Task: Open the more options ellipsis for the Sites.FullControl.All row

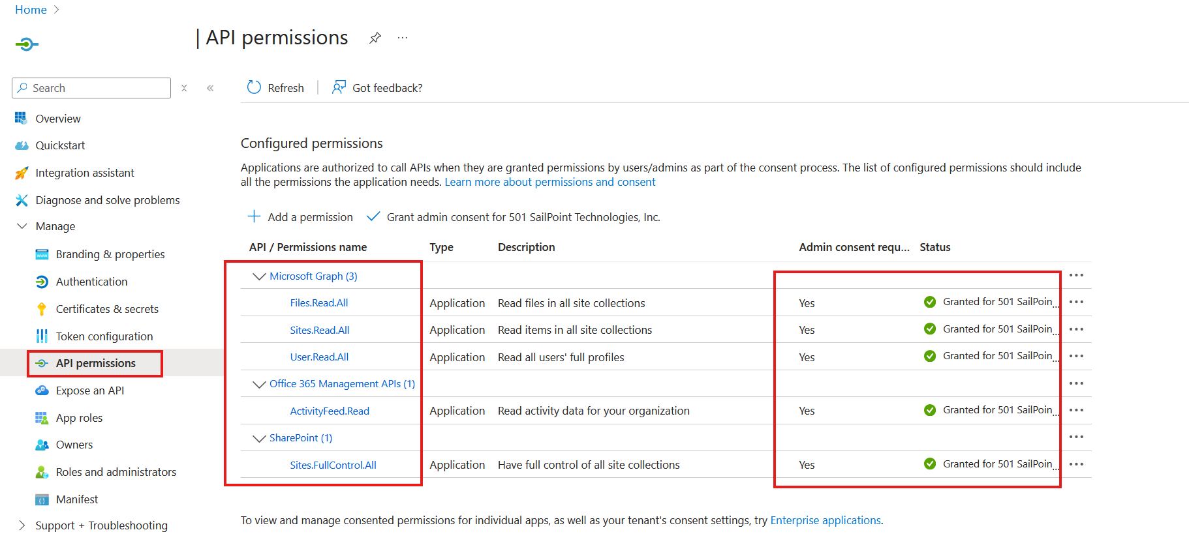Action: tap(1076, 464)
